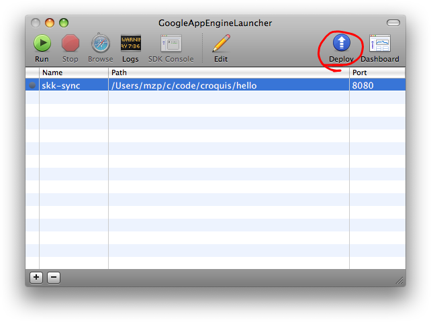Sort by the Name column header
This screenshot has width=431, height=322.
click(x=74, y=72)
